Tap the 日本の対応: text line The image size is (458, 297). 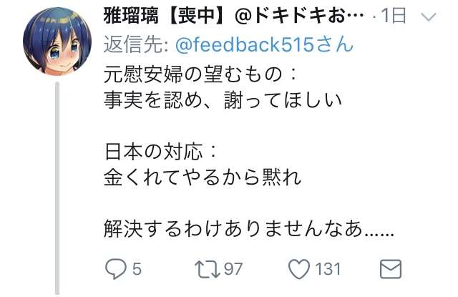pyautogui.click(x=160, y=151)
